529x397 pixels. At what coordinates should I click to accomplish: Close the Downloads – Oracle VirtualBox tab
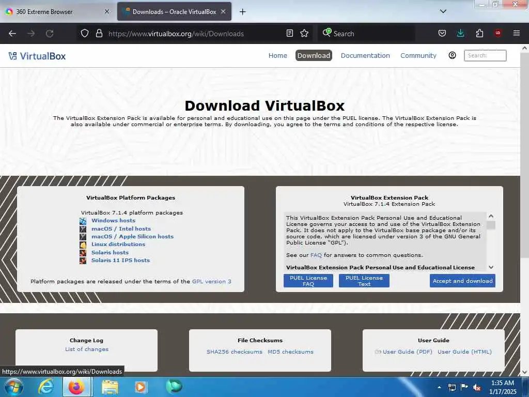click(x=223, y=11)
